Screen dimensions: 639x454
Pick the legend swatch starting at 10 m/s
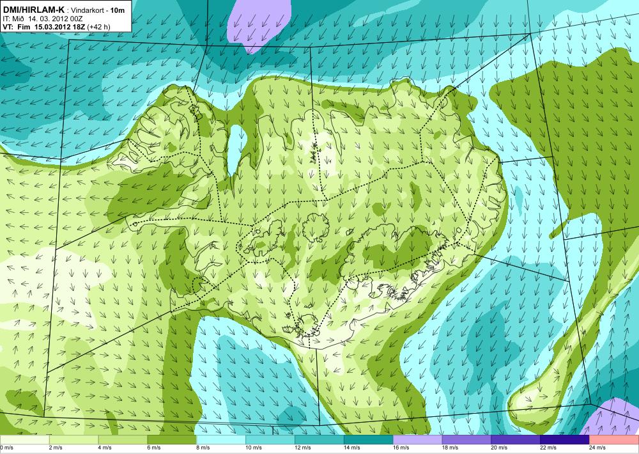click(x=270, y=440)
